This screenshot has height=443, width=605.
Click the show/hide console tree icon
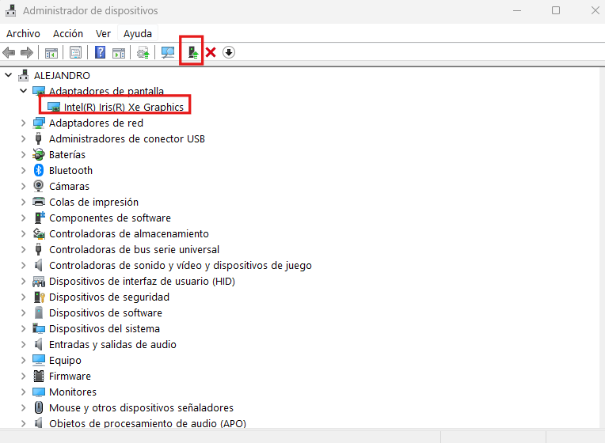point(51,53)
